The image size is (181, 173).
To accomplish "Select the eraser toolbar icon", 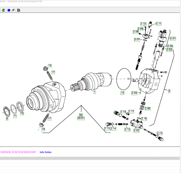I will [x=13, y=10].
